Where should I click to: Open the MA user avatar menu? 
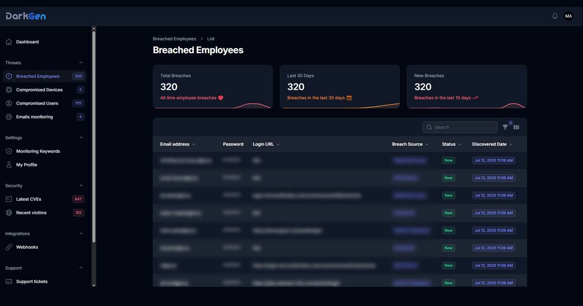[x=568, y=16]
